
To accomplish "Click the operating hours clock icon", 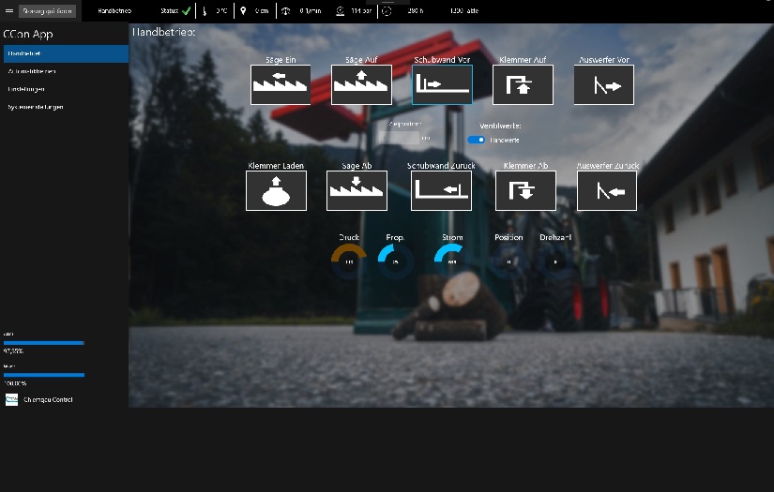I will [x=387, y=11].
